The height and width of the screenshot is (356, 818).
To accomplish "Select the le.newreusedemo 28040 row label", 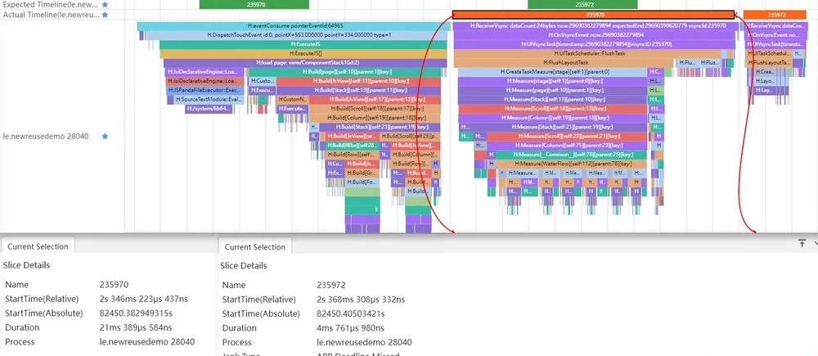I will (x=46, y=136).
